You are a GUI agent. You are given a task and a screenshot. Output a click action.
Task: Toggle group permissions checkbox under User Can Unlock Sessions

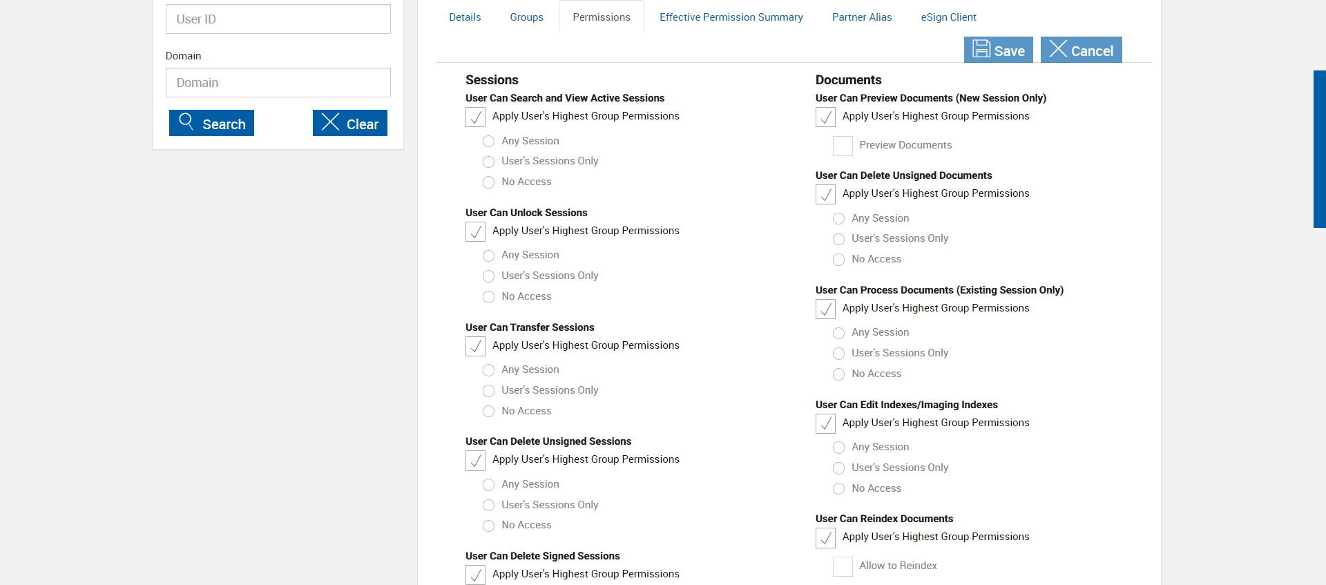pos(475,231)
